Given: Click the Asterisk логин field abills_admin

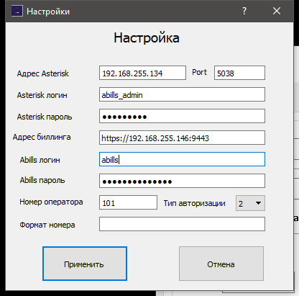Looking at the screenshot, I should (x=182, y=94).
